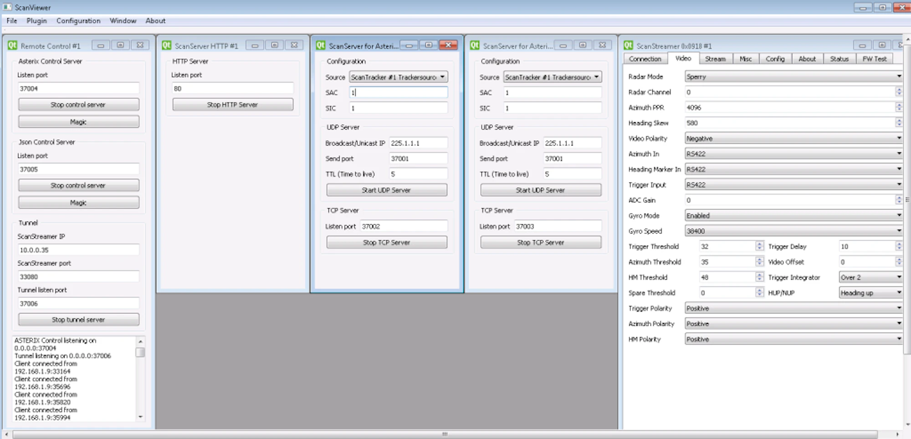
Task: Click the Qt icon on Remote Control #1 titlebar
Action: pyautogui.click(x=13, y=45)
